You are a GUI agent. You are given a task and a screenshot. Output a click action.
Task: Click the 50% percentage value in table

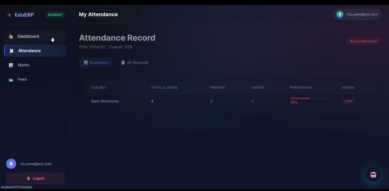tap(294, 103)
